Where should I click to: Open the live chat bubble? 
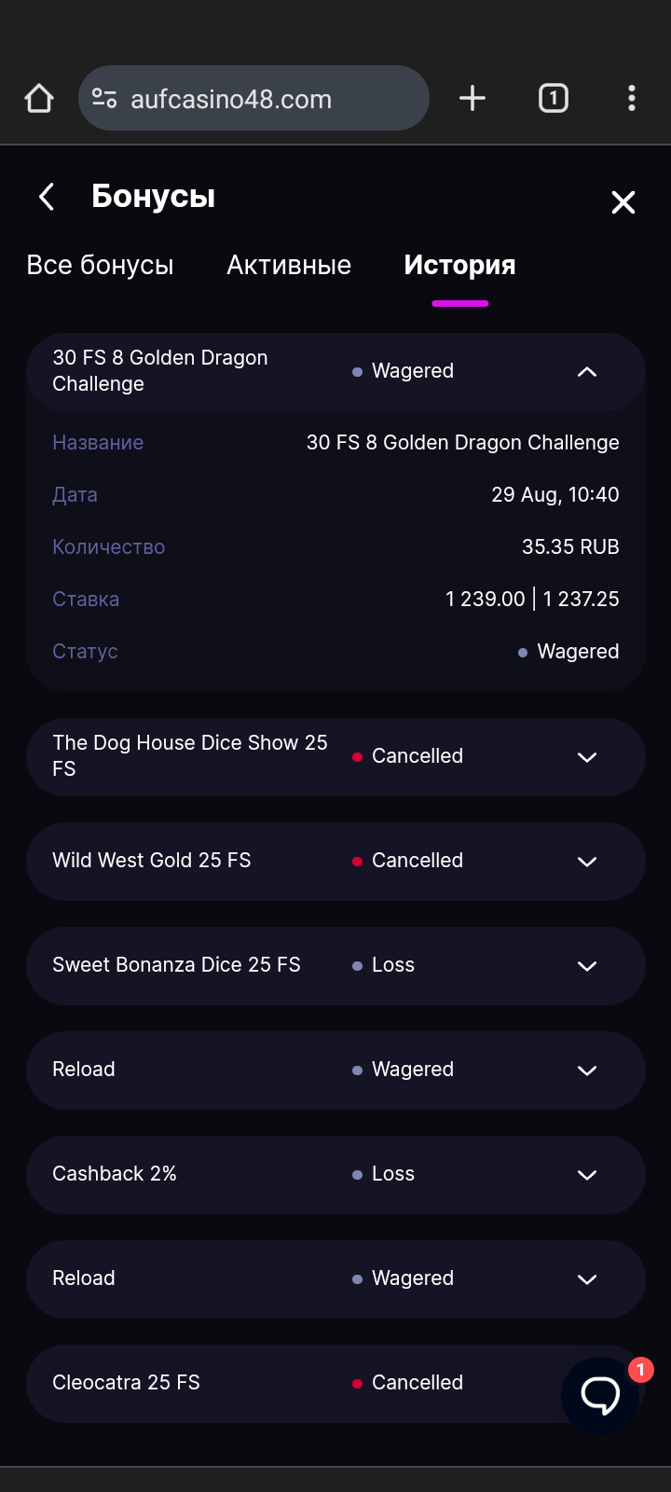point(600,1395)
